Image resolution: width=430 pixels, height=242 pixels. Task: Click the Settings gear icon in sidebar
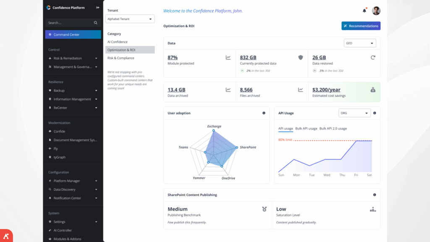pyautogui.click(x=50, y=222)
